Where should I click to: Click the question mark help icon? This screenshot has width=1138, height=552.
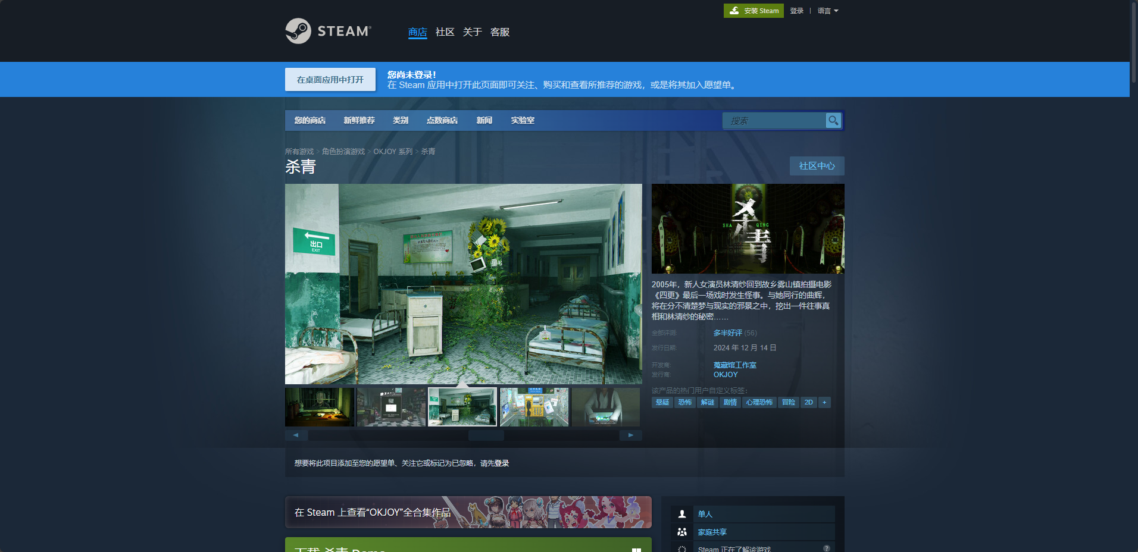(827, 548)
